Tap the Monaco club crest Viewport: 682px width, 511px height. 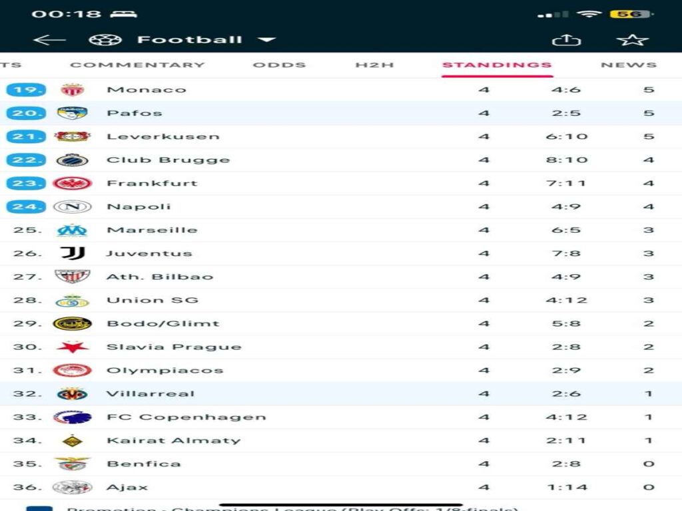tap(72, 90)
